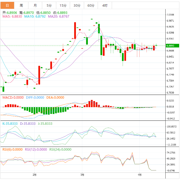Open the 30分 interval tab
This screenshot has width=181, height=181.
point(77,5)
